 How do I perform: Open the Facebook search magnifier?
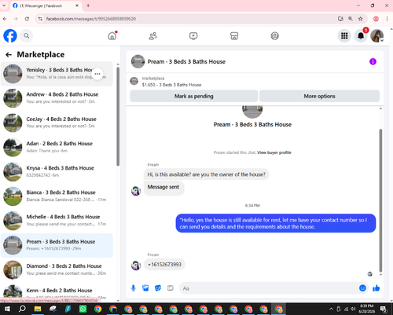click(x=27, y=36)
